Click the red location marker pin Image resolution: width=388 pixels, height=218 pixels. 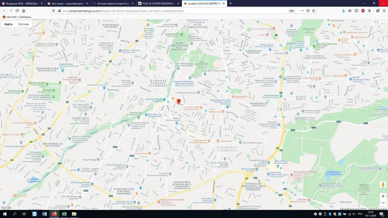pos(179,102)
